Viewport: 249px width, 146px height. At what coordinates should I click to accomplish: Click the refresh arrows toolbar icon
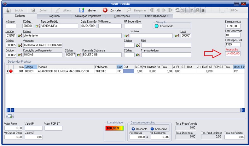click(x=177, y=10)
